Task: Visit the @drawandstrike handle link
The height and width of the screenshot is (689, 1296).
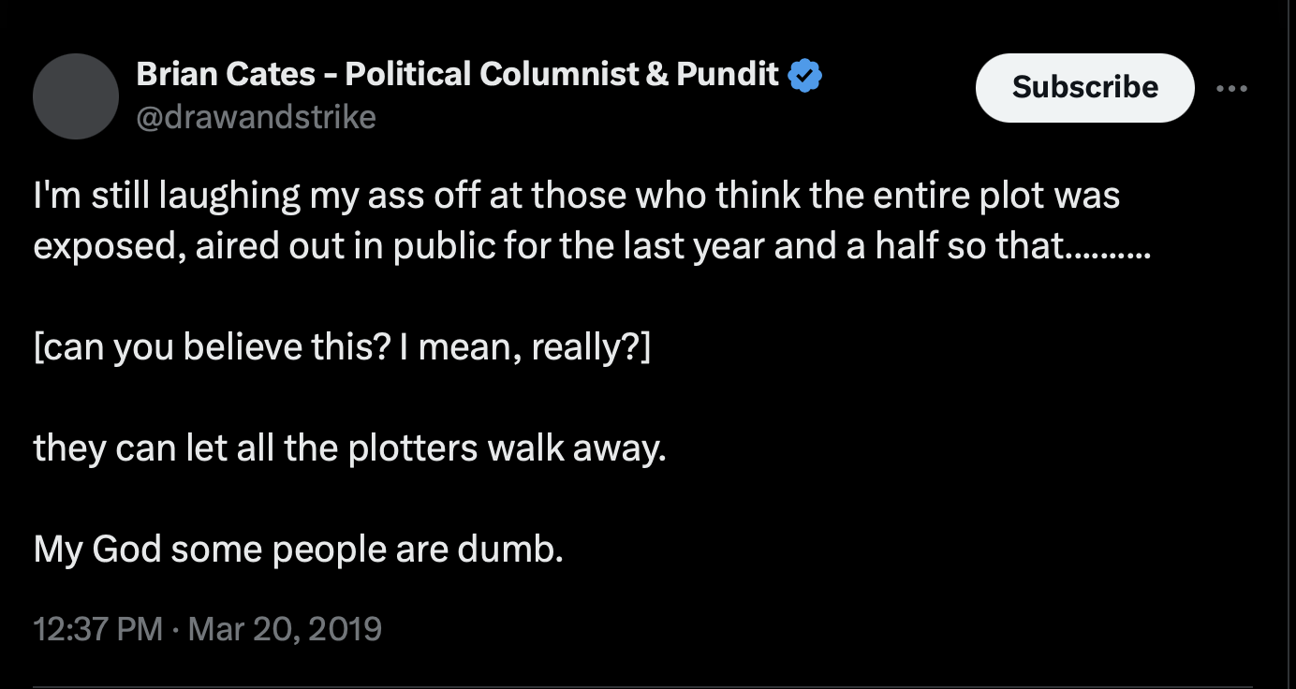Action: pyautogui.click(x=257, y=117)
